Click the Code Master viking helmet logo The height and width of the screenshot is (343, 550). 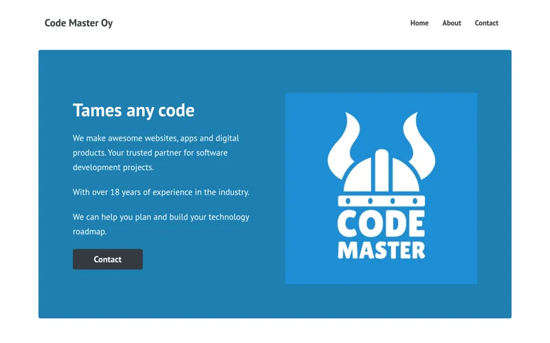point(381,188)
